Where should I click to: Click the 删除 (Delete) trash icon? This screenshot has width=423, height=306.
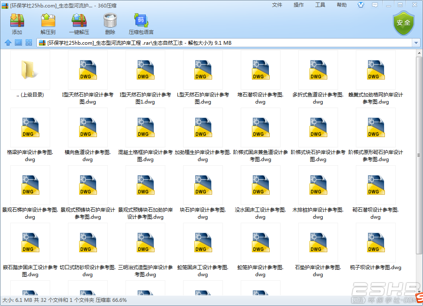tap(110, 20)
